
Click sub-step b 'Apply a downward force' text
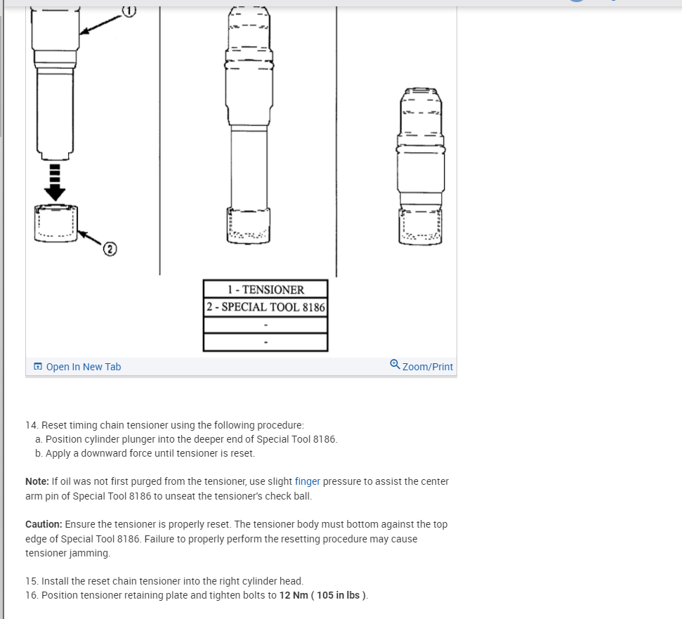pos(145,453)
